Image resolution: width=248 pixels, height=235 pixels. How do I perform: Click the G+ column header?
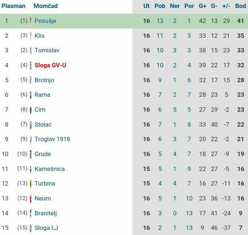202,6
